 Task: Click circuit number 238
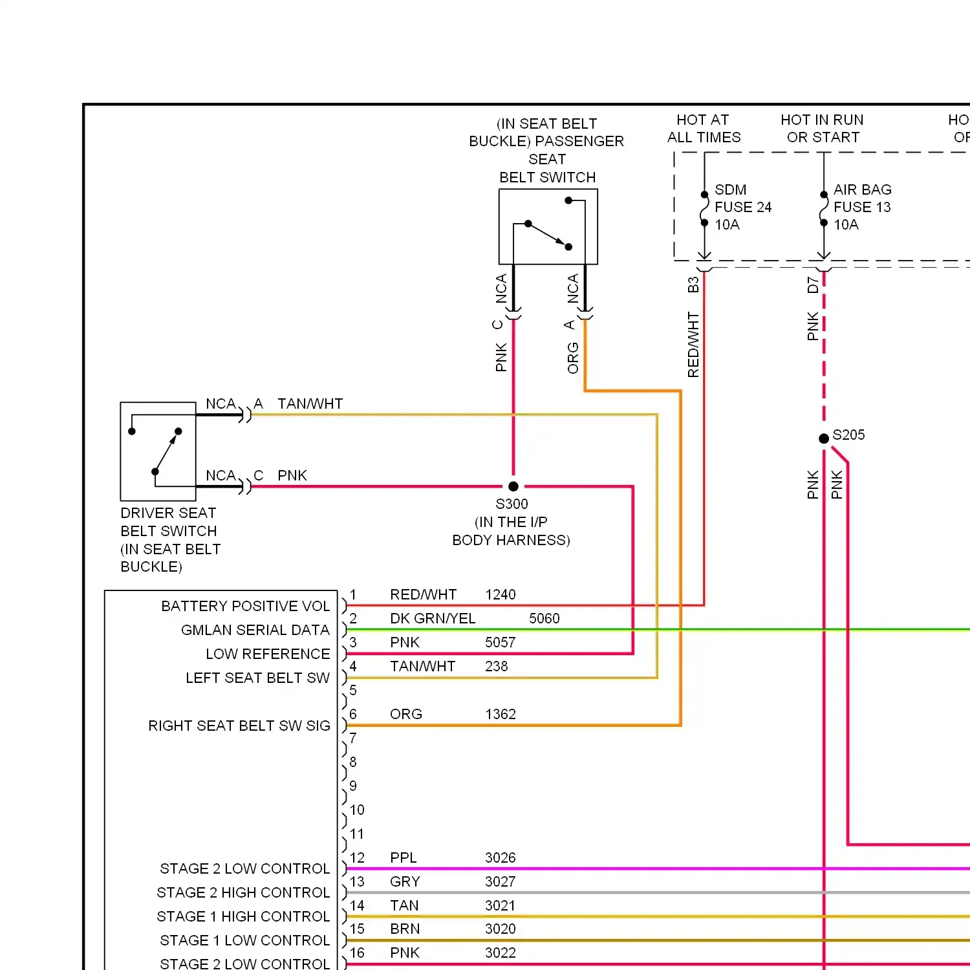497,667
